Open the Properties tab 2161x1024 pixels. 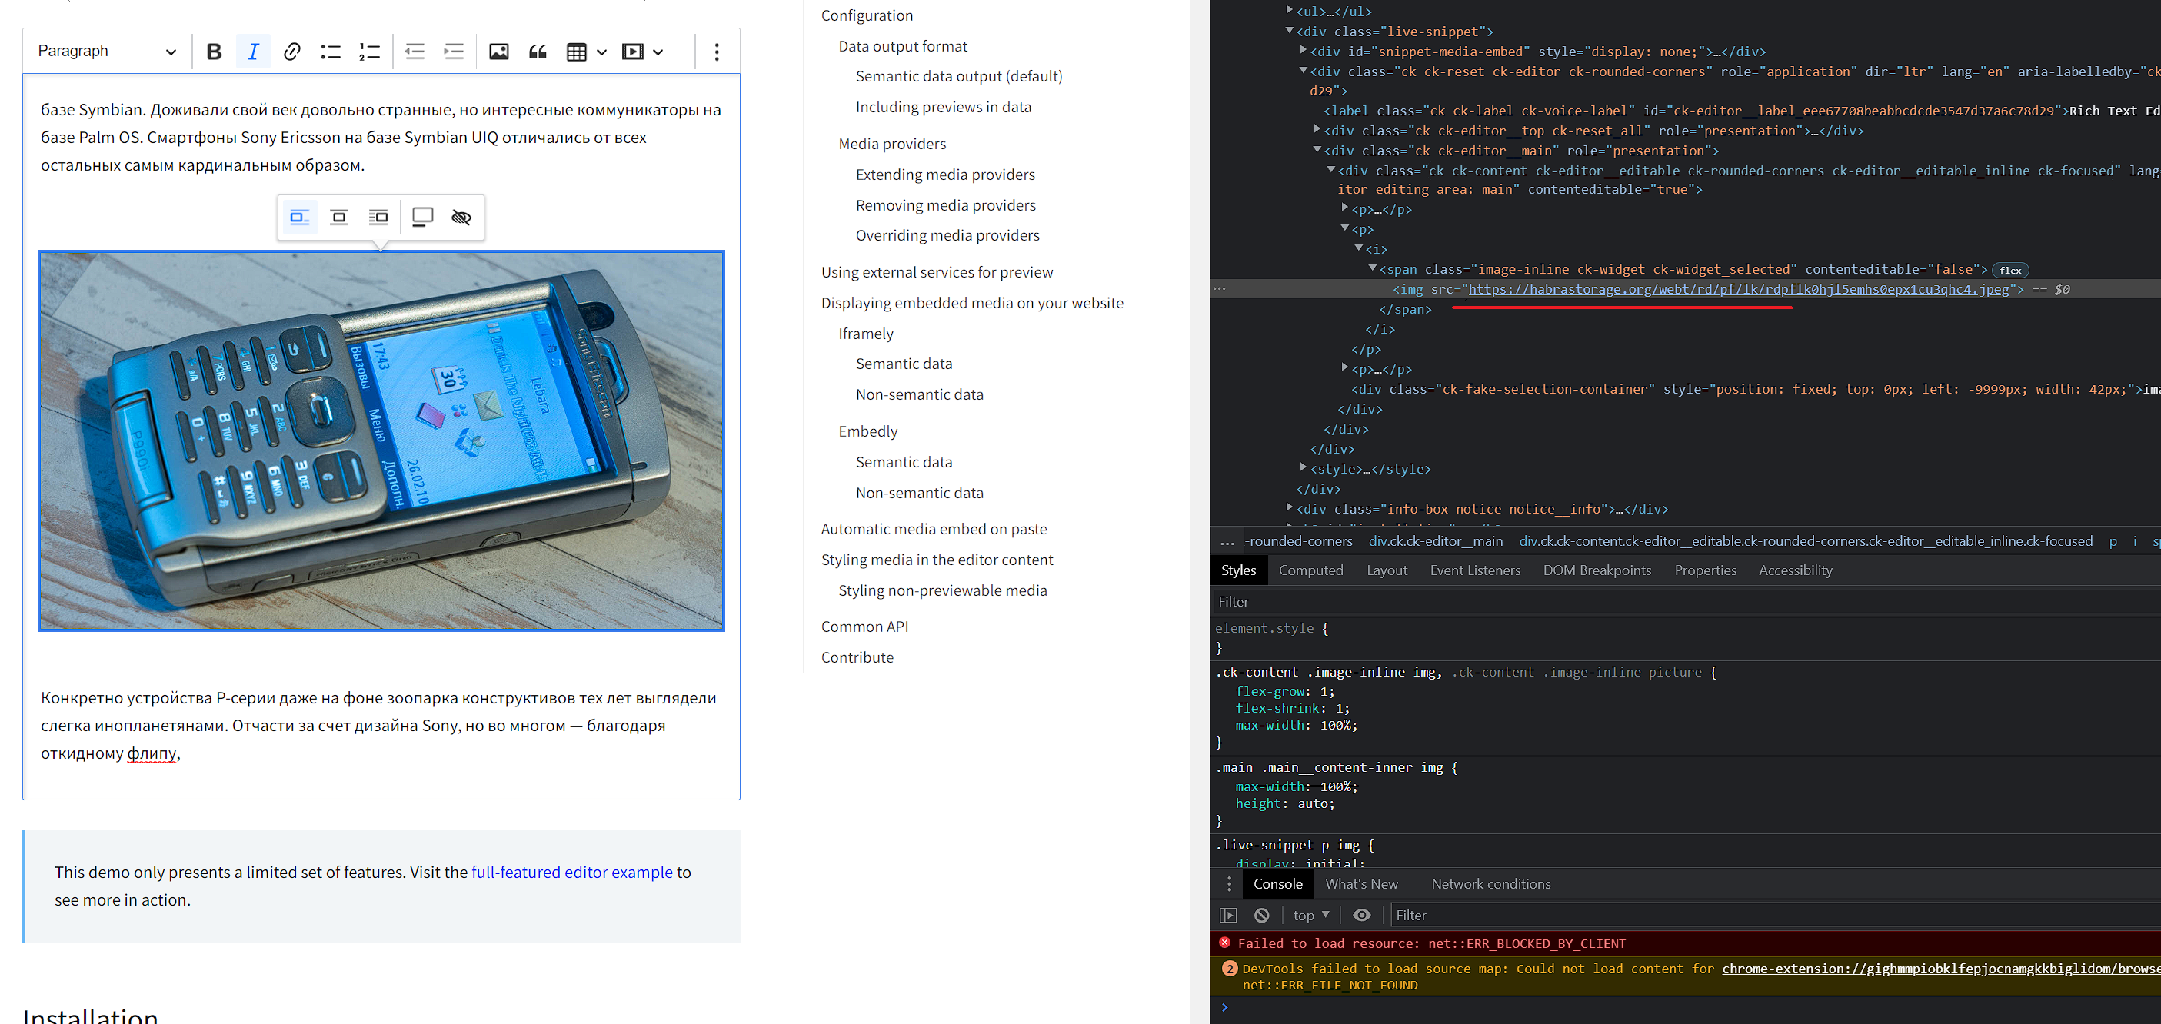point(1705,570)
